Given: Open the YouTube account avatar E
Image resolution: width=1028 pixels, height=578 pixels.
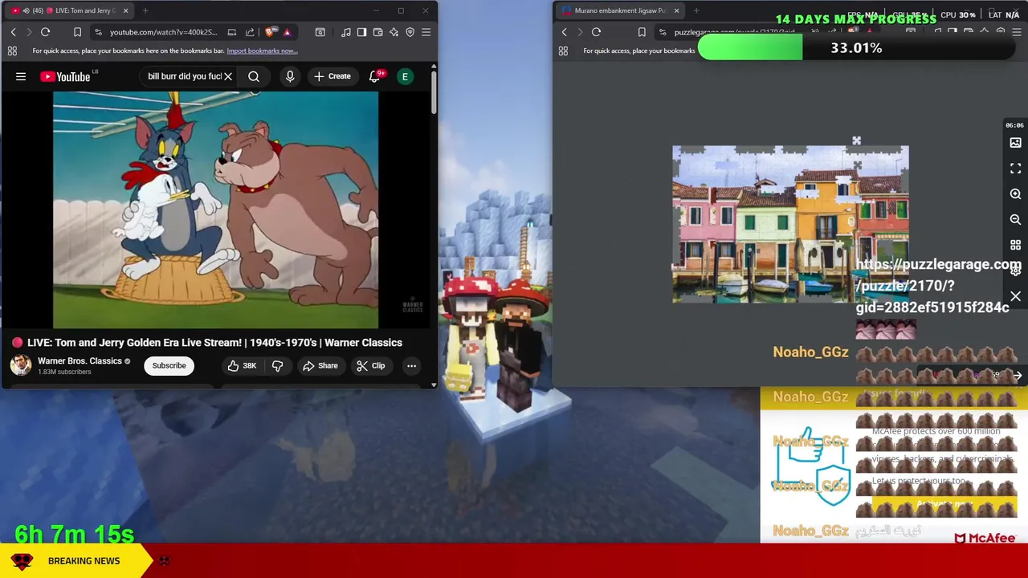Looking at the screenshot, I should point(406,76).
